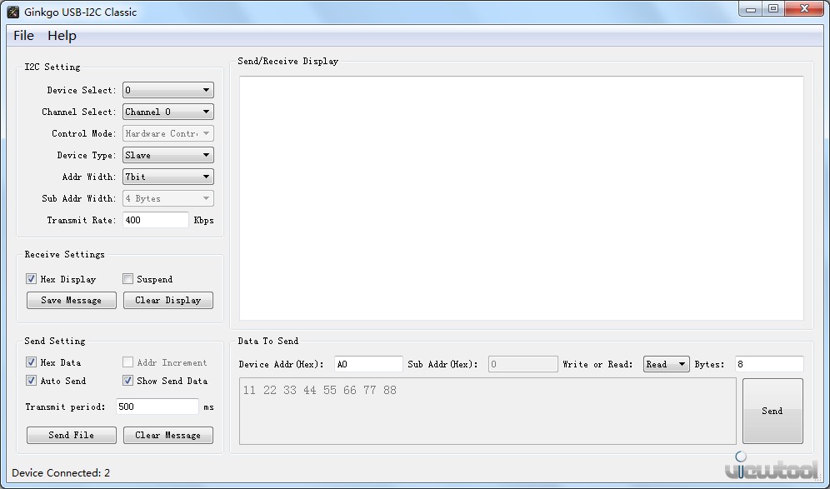The height and width of the screenshot is (489, 830).
Task: Click the 'Device Connected: 2' status text
Action: pyautogui.click(x=61, y=472)
